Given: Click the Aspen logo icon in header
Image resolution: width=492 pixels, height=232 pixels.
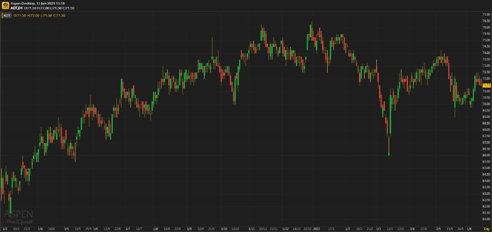Looking at the screenshot, I should [5, 6].
